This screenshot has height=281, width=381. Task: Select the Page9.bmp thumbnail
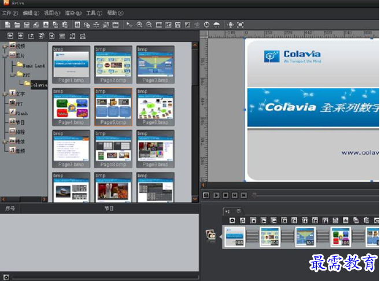156,149
